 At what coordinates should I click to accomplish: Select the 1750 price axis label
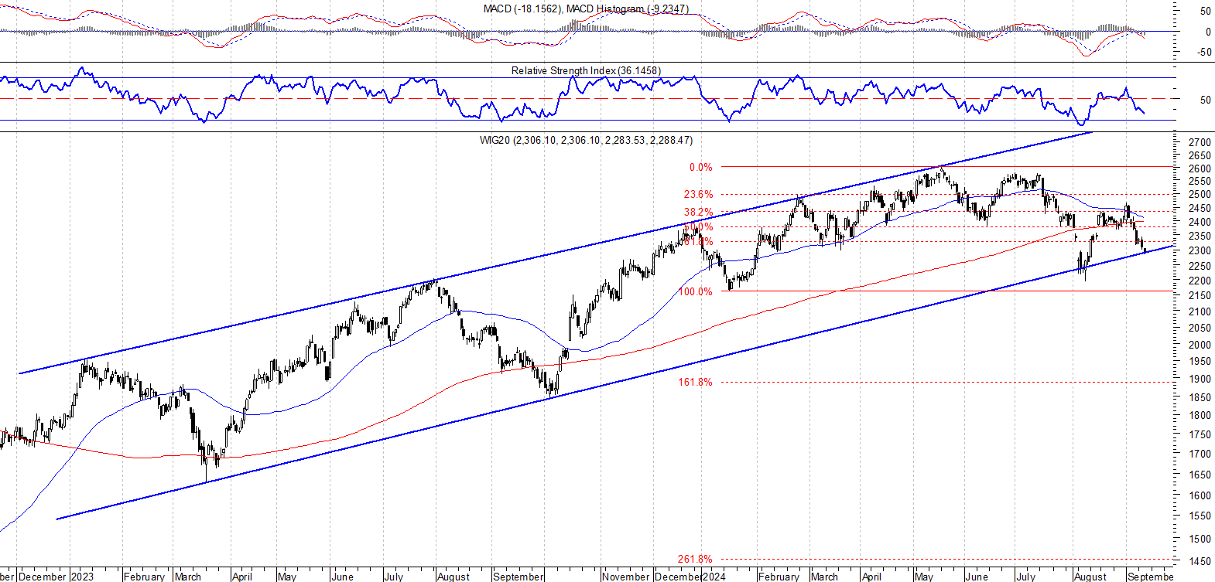pyautogui.click(x=1200, y=435)
